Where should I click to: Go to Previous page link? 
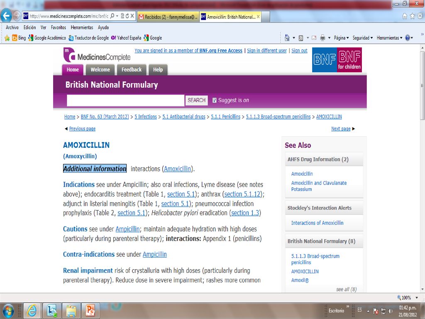coord(82,129)
